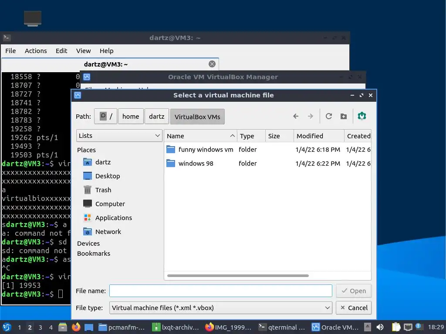Viewport: 446px width, 334px height.
Task: Open terminal Edit menu
Action: click(61, 51)
